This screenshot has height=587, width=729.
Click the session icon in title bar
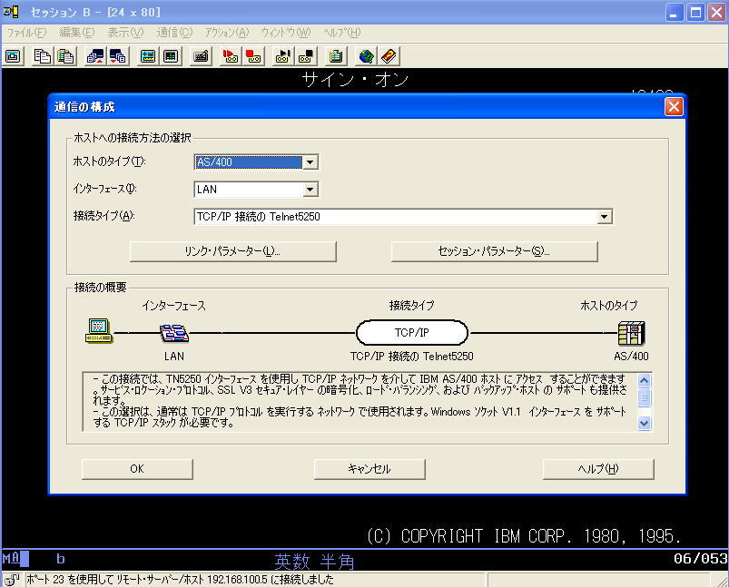click(x=11, y=12)
